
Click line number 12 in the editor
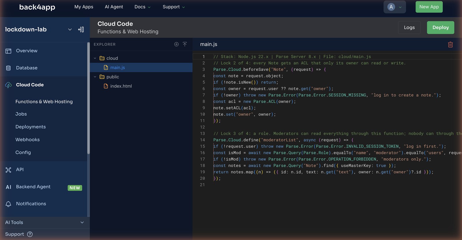pyautogui.click(x=202, y=127)
